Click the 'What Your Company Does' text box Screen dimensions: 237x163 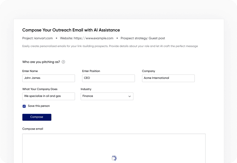[48, 96]
